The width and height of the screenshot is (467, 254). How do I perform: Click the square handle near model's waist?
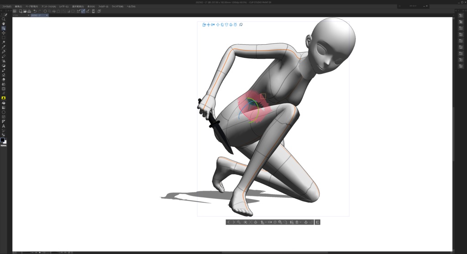coord(263,96)
